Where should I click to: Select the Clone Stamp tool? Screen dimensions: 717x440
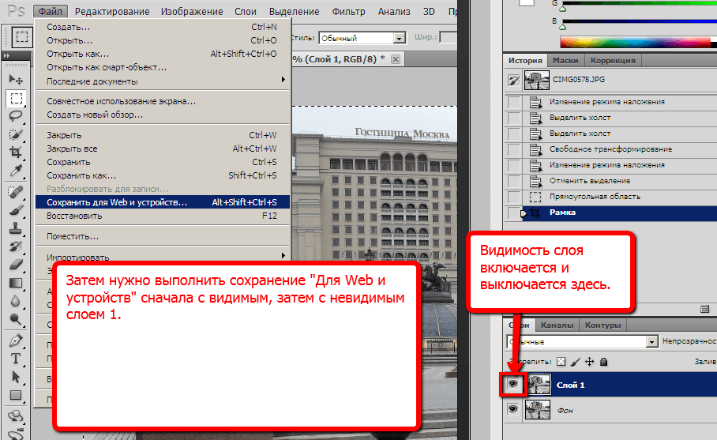click(16, 228)
